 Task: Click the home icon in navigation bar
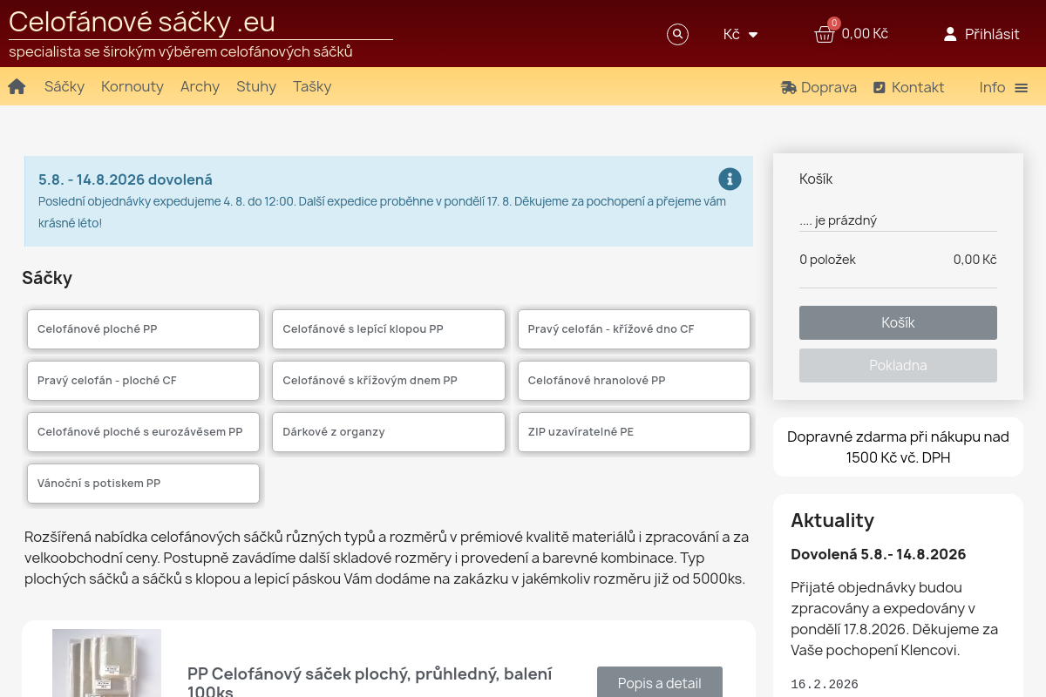(x=17, y=86)
